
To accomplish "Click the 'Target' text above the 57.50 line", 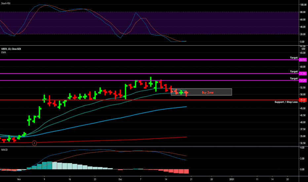I will point(294,71).
